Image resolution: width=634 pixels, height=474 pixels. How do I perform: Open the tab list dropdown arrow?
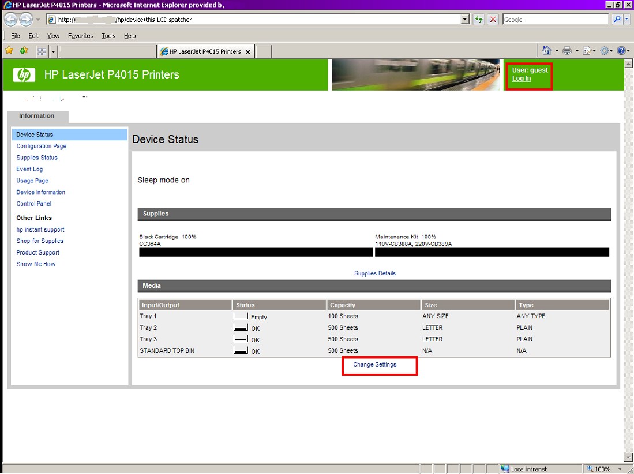click(53, 51)
